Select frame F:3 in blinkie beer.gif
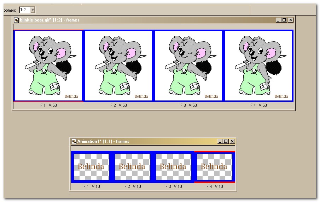 [188, 66]
